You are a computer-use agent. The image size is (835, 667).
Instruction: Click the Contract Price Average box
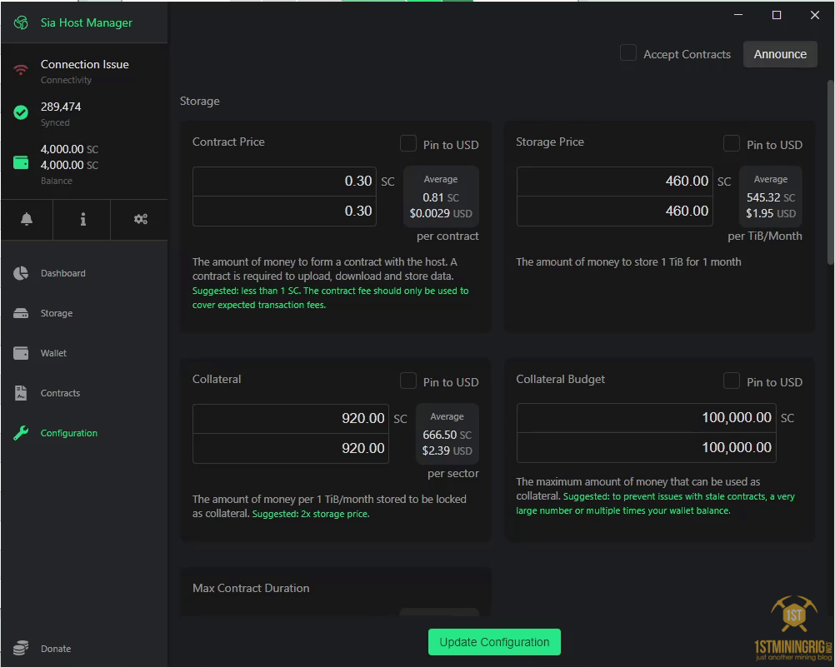[441, 197]
